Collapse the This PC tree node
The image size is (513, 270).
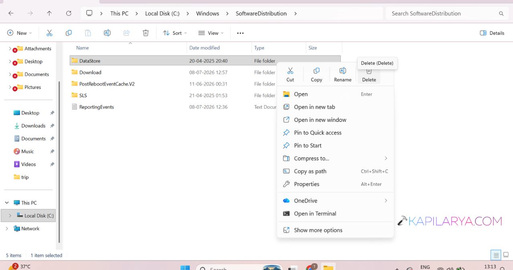7,203
